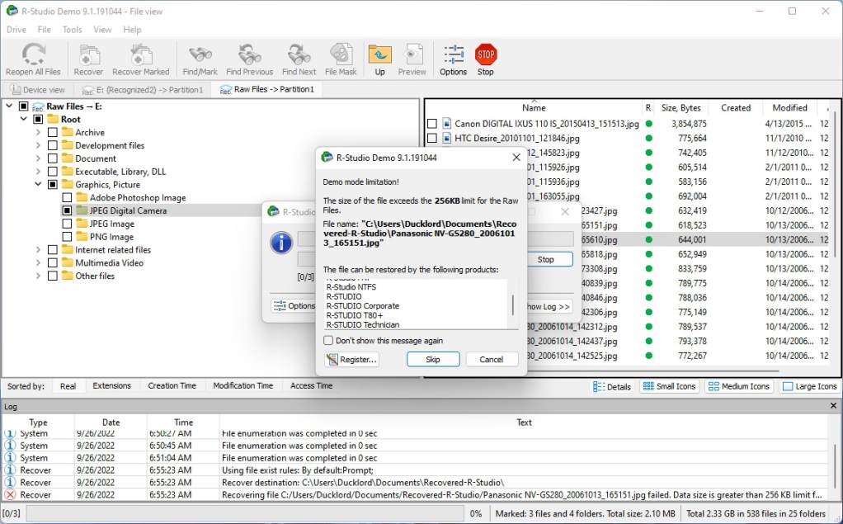Close the Log panel
Screen dimensions: 843x524
(x=833, y=406)
